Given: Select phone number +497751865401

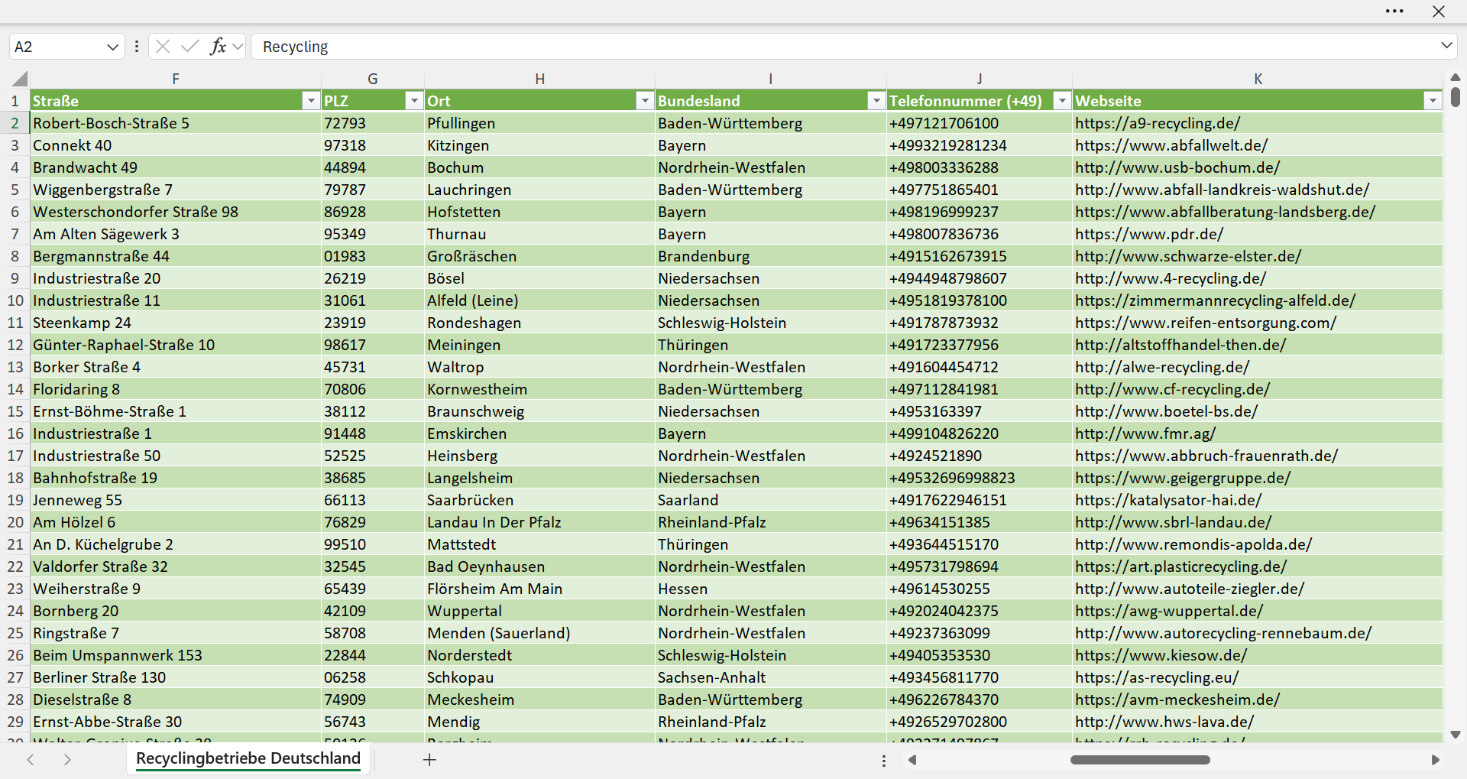Looking at the screenshot, I should (980, 190).
